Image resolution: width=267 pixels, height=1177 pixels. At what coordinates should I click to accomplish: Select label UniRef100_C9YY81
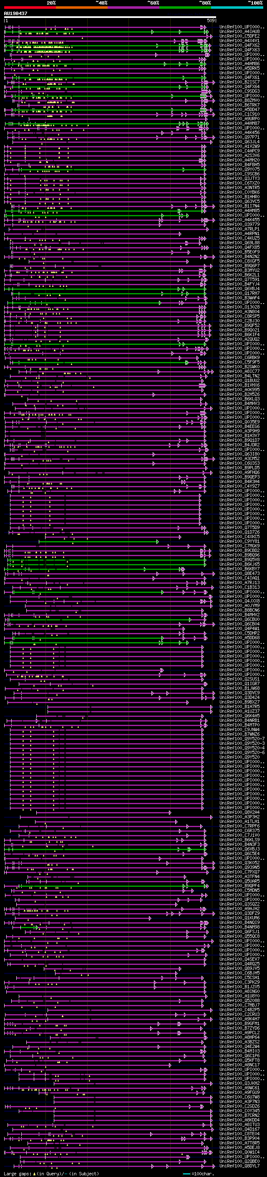tap(239, 542)
